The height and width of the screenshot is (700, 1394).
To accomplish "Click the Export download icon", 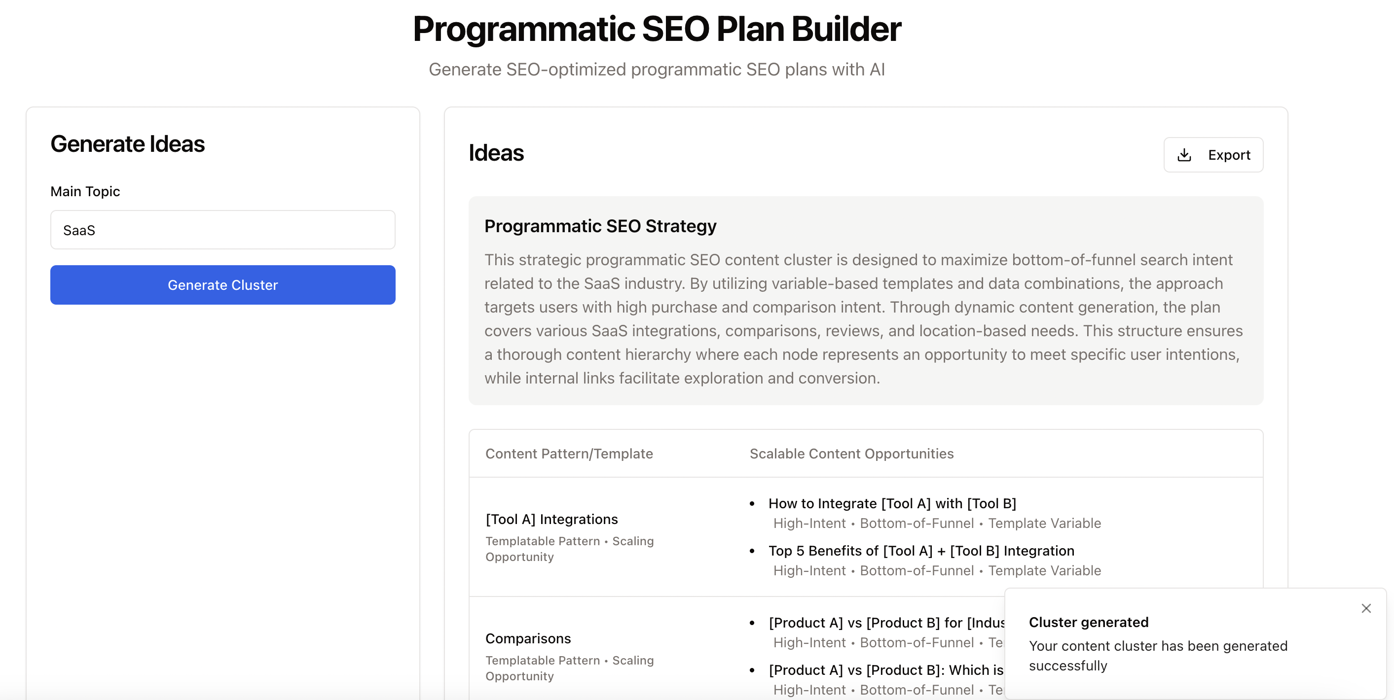I will click(1184, 155).
